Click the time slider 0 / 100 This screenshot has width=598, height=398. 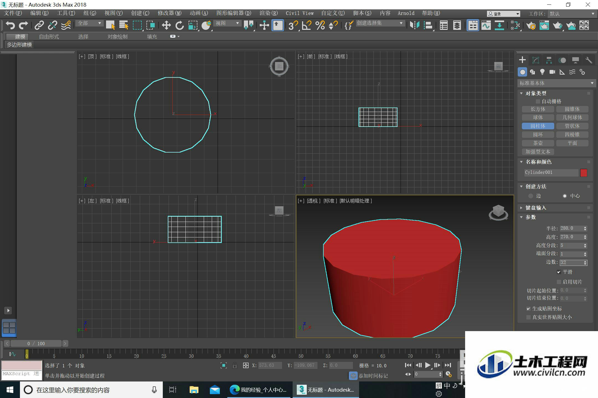[x=36, y=344]
